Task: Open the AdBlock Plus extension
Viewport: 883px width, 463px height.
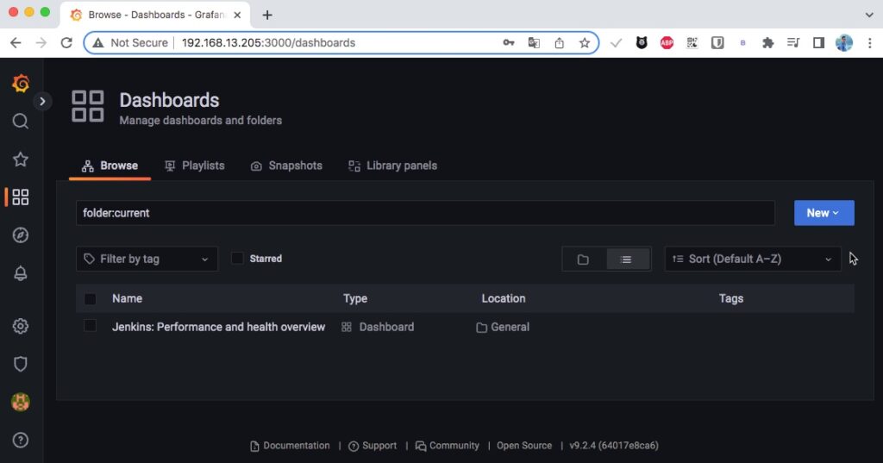Action: 667,43
